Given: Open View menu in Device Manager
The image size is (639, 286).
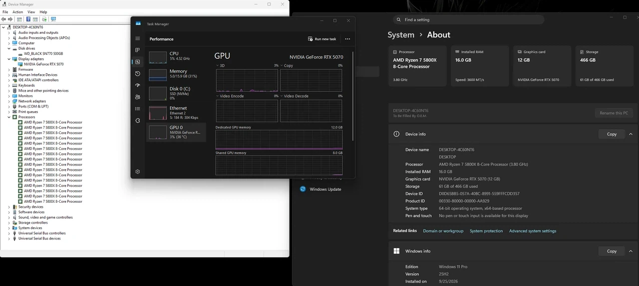Looking at the screenshot, I should pyautogui.click(x=31, y=12).
